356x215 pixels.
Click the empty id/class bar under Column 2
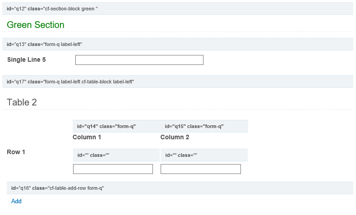204,155
